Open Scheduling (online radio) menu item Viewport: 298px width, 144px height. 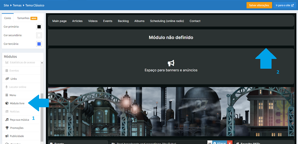point(167,21)
